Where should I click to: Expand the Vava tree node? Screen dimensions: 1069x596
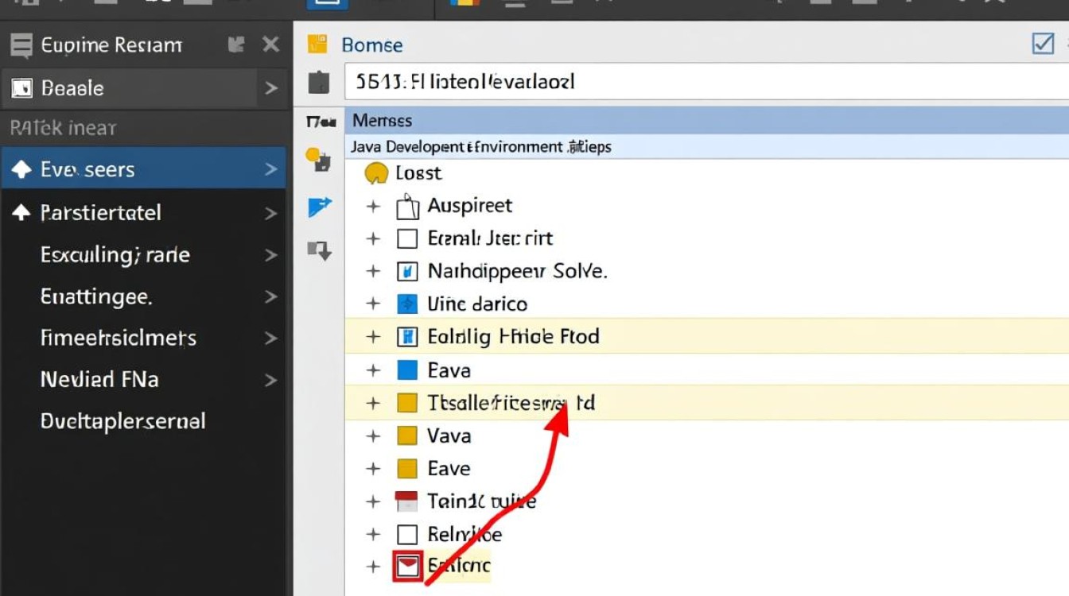tap(373, 436)
